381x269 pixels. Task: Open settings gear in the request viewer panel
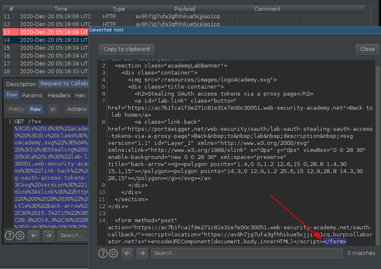20,235
